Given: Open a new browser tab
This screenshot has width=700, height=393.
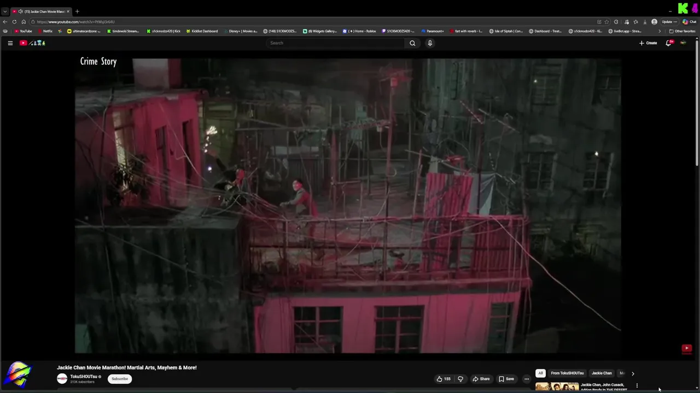Looking at the screenshot, I should (77, 11).
